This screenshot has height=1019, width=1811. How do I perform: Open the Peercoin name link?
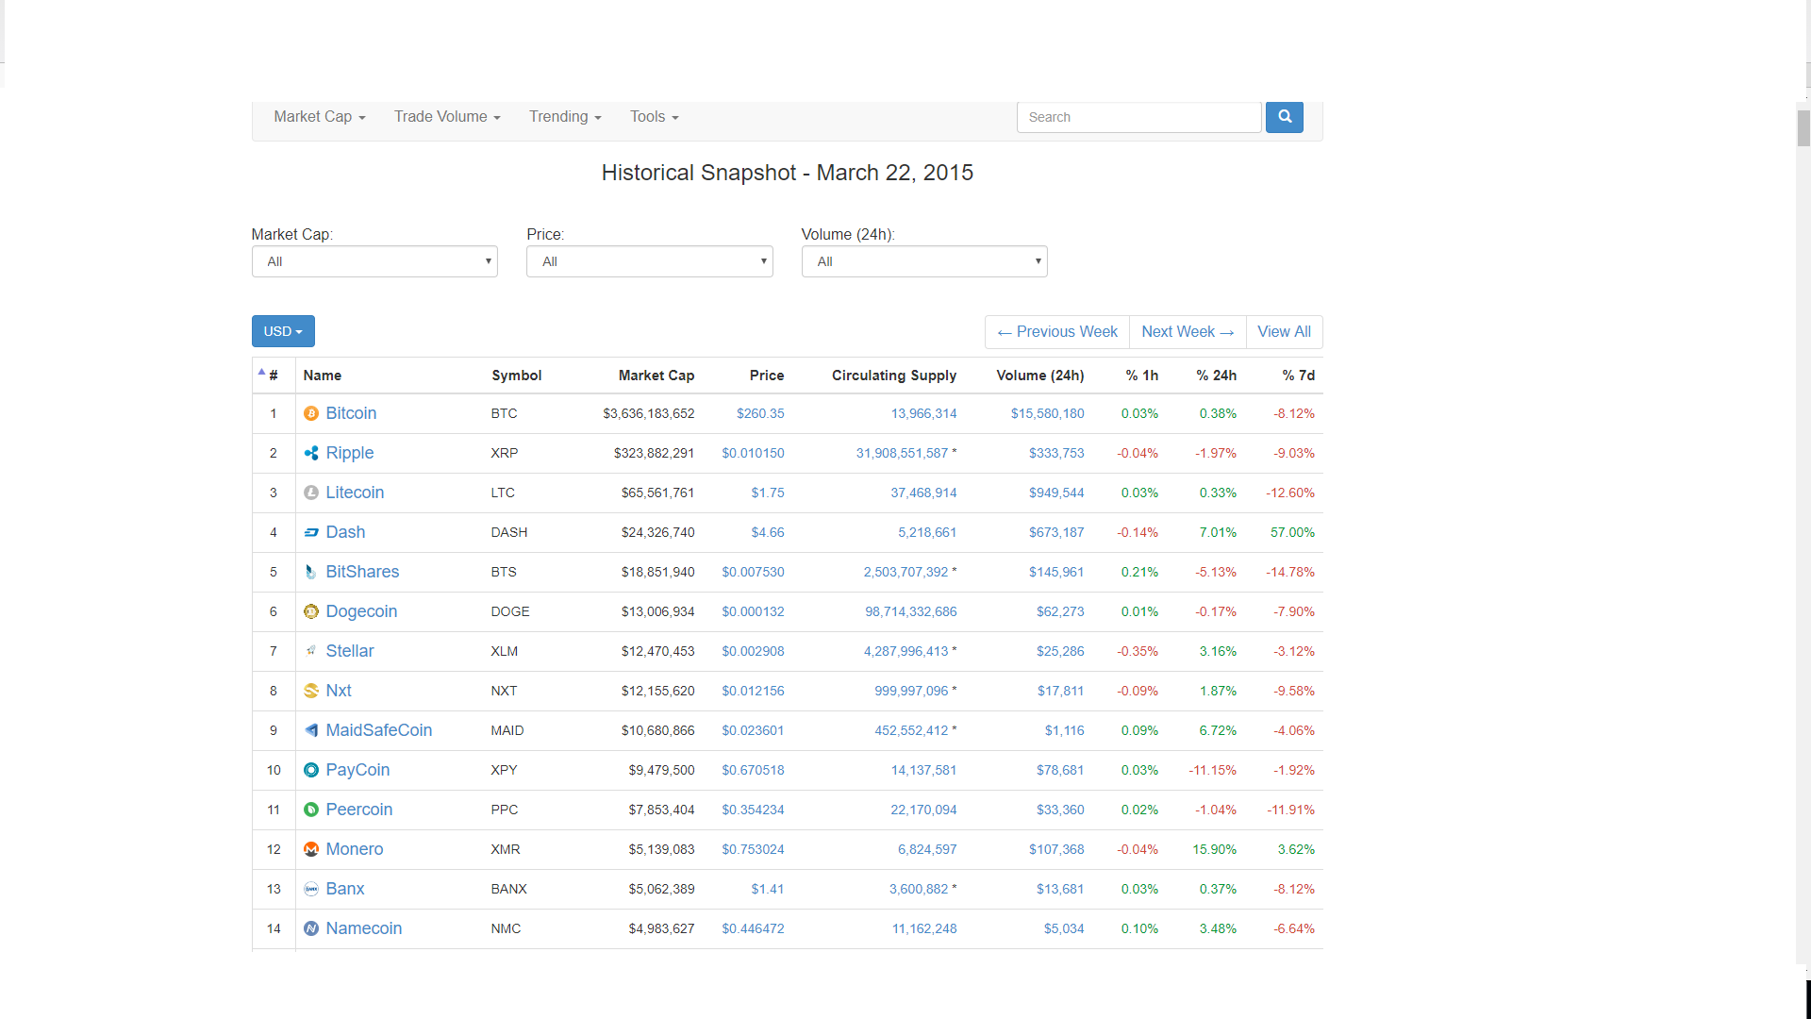359,810
